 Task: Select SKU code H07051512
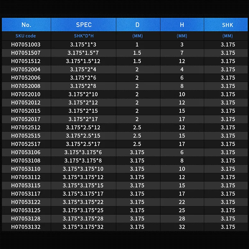click(x=26, y=61)
